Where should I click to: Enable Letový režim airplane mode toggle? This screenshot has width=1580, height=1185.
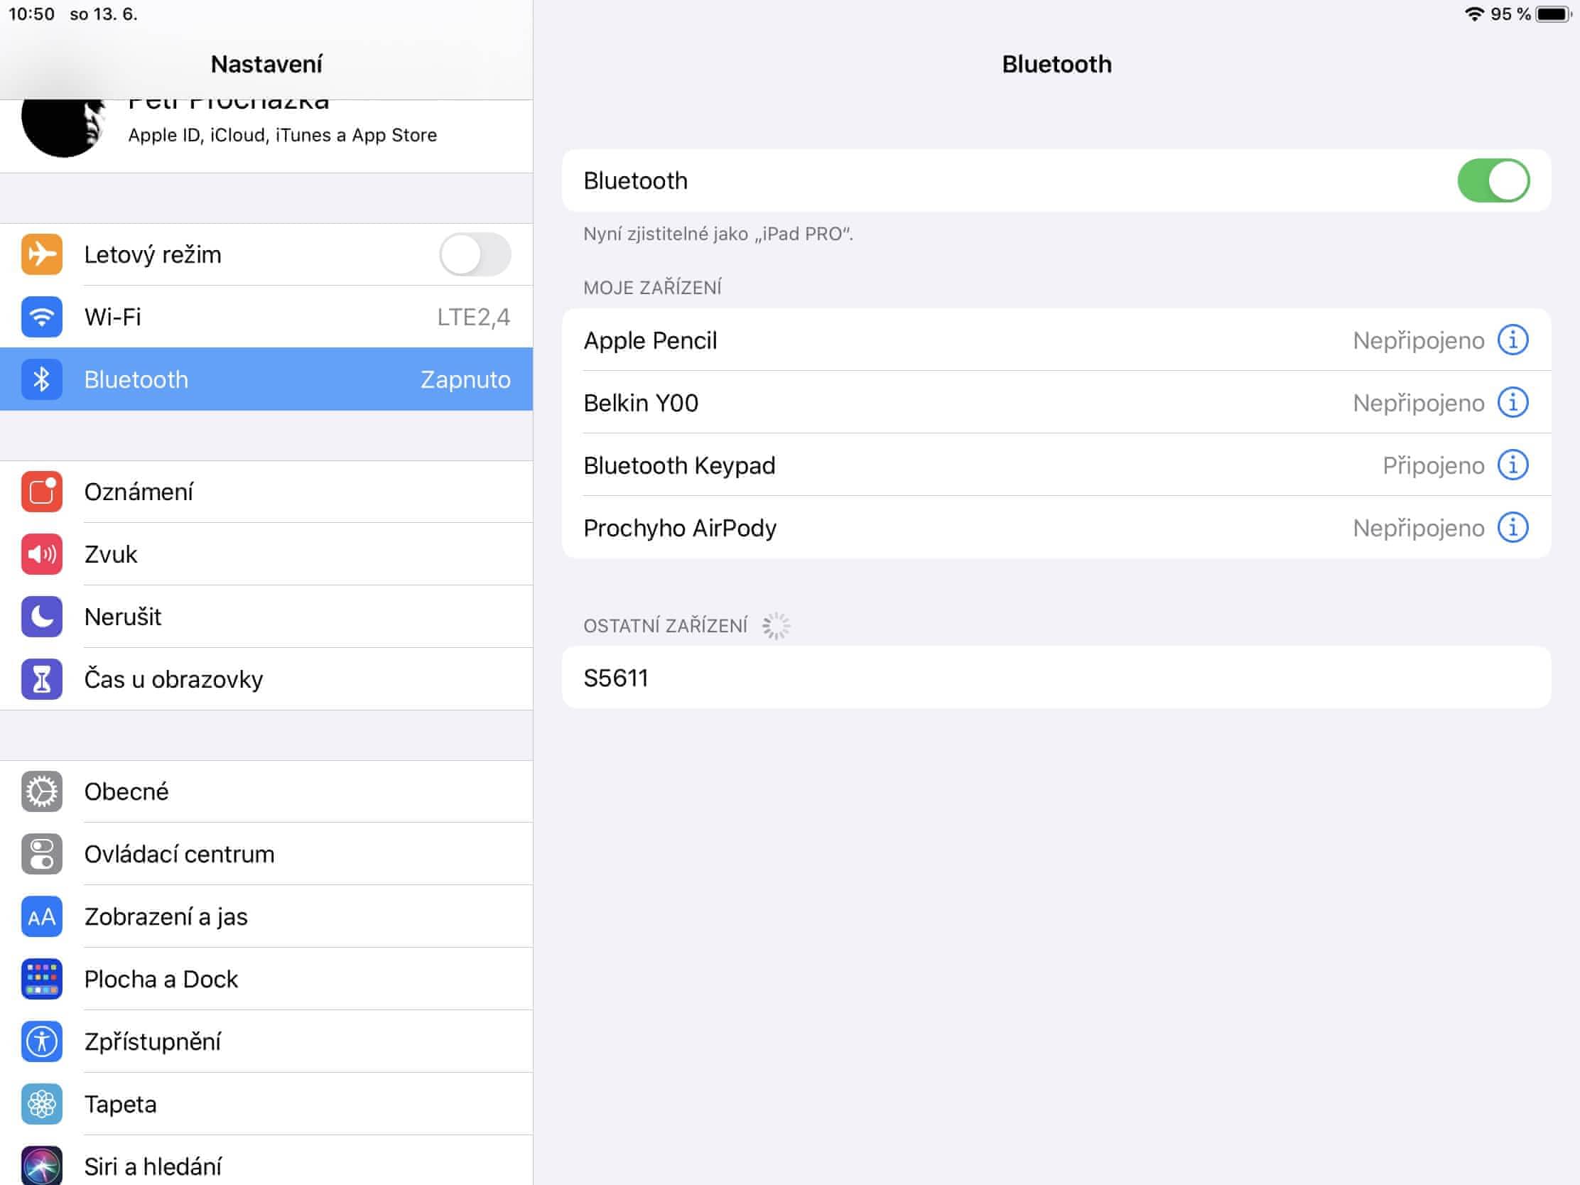coord(475,254)
